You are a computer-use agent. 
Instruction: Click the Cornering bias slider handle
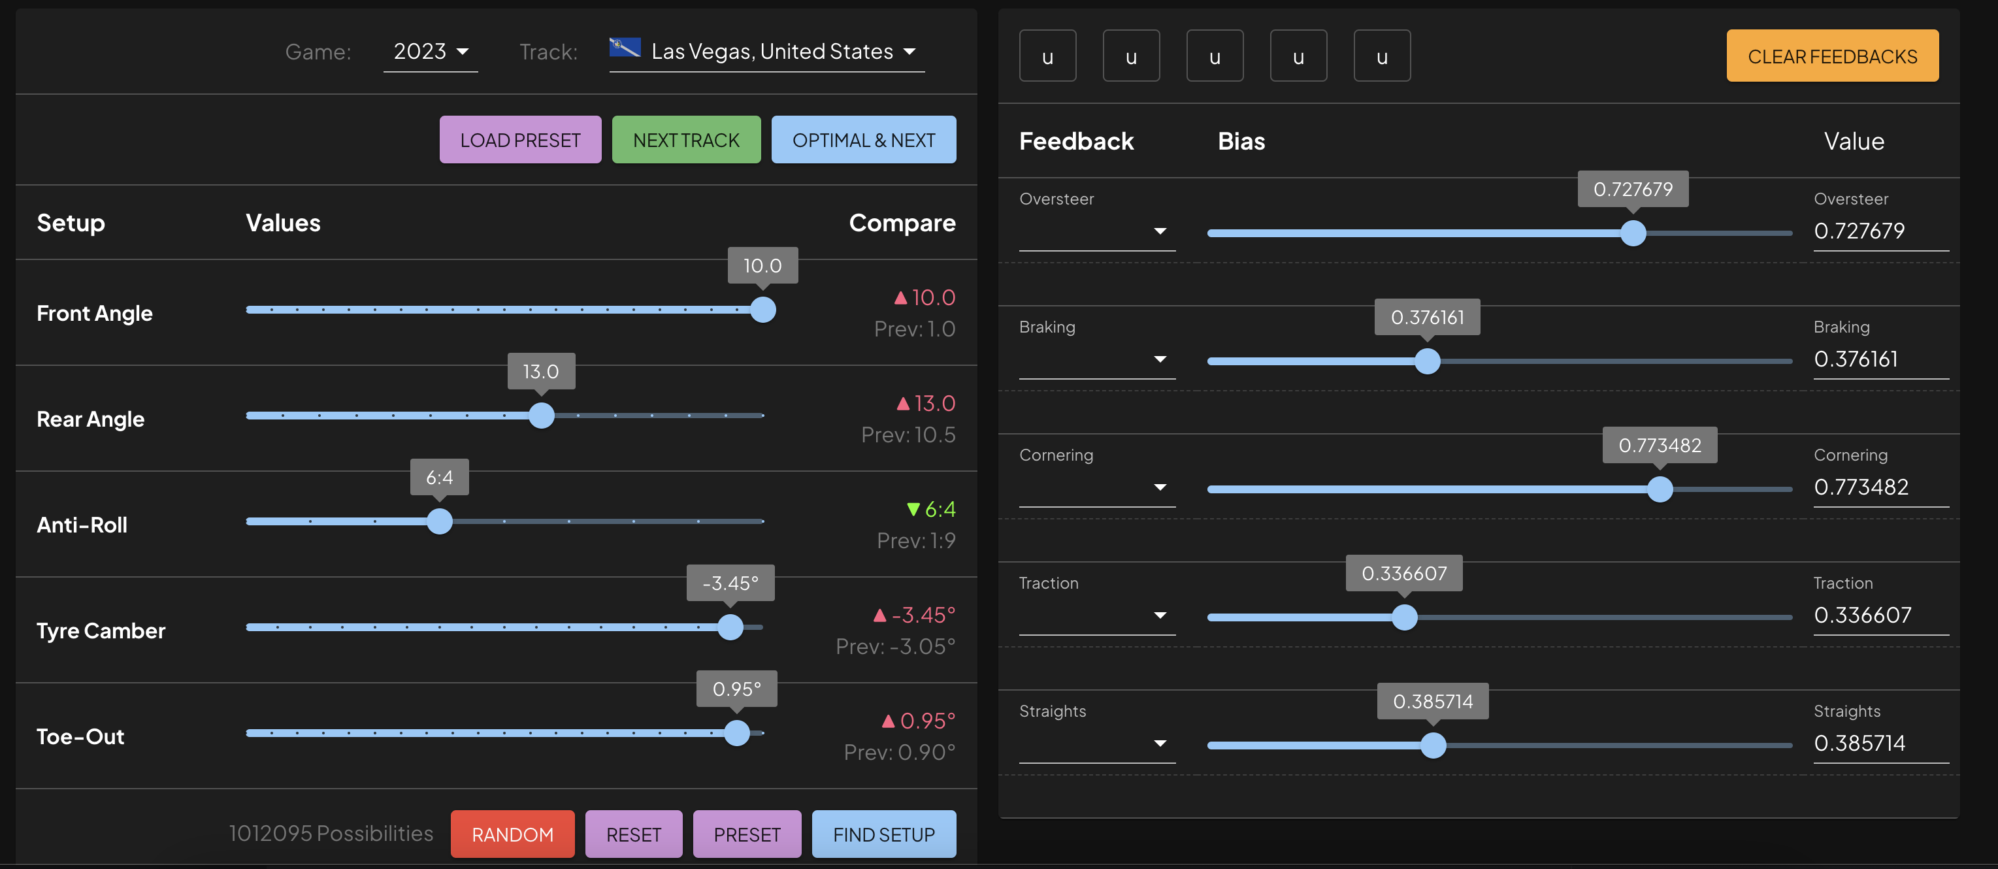[1659, 489]
